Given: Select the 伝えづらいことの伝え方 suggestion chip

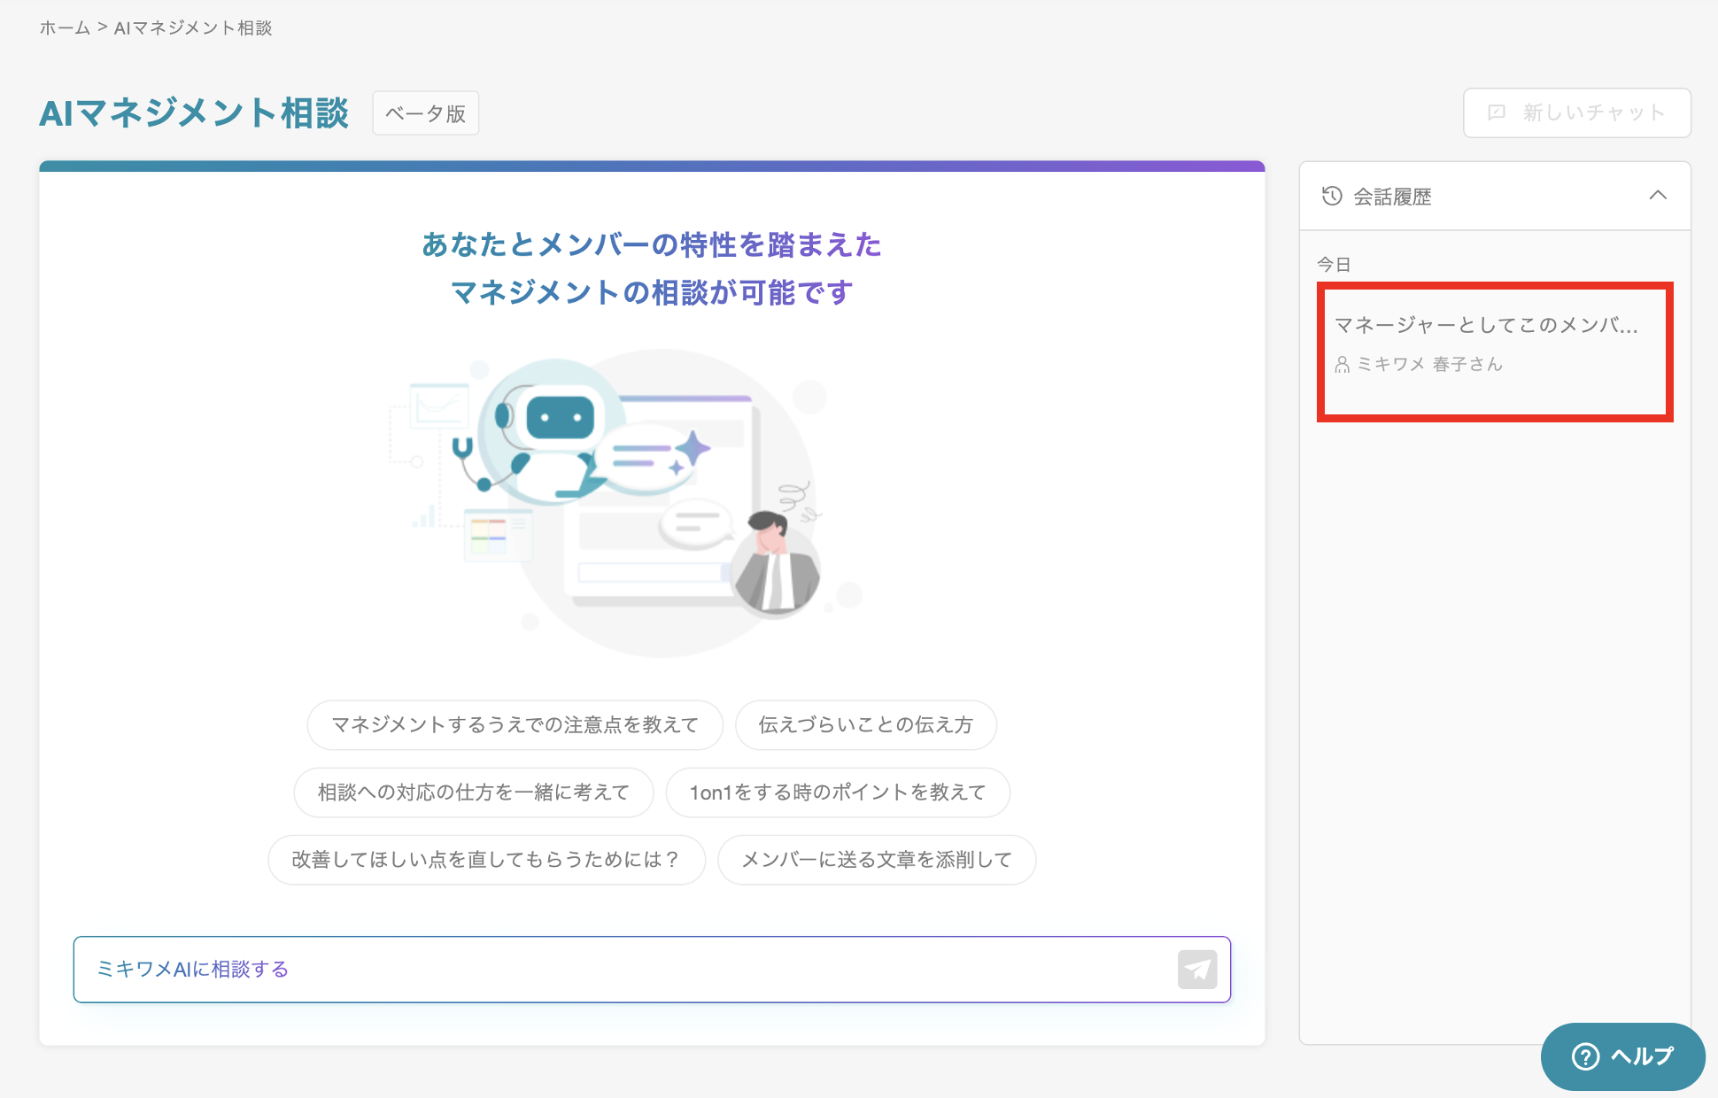Looking at the screenshot, I should (865, 725).
